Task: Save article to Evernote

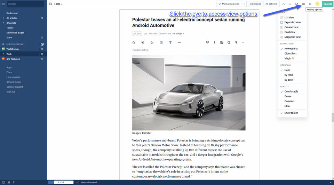Action: pyautogui.click(x=236, y=42)
